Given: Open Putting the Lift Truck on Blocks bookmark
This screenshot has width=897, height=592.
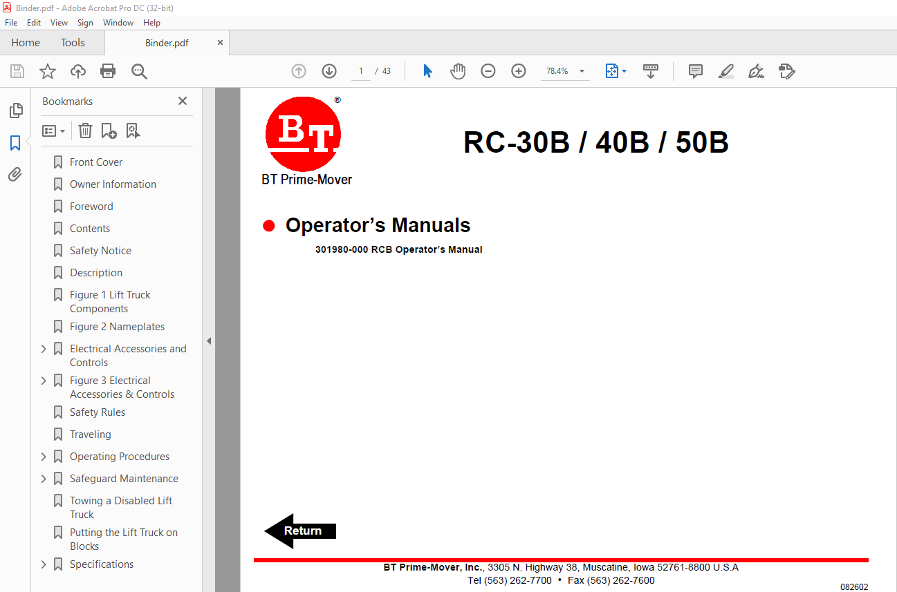Looking at the screenshot, I should 123,540.
